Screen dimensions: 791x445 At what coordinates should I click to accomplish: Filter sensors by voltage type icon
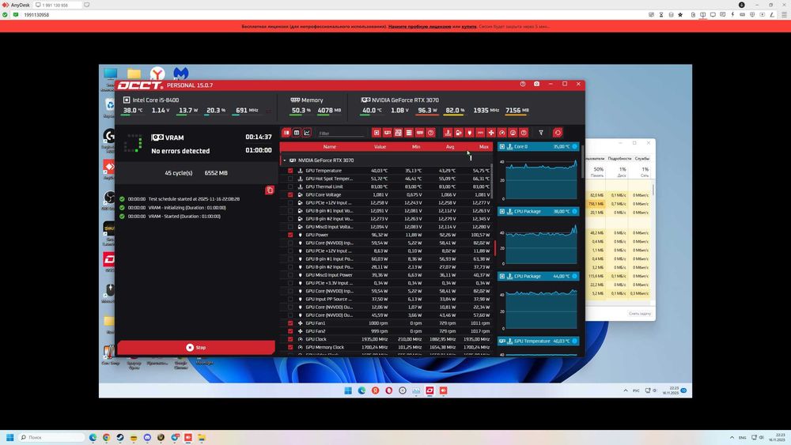(459, 133)
